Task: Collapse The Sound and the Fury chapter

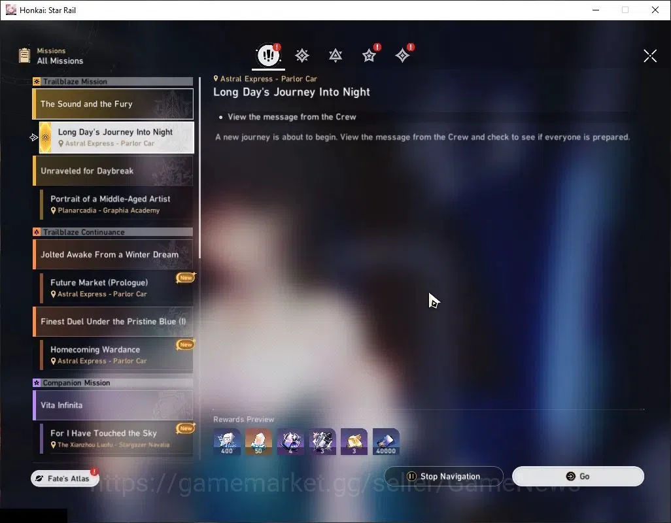Action: (113, 104)
